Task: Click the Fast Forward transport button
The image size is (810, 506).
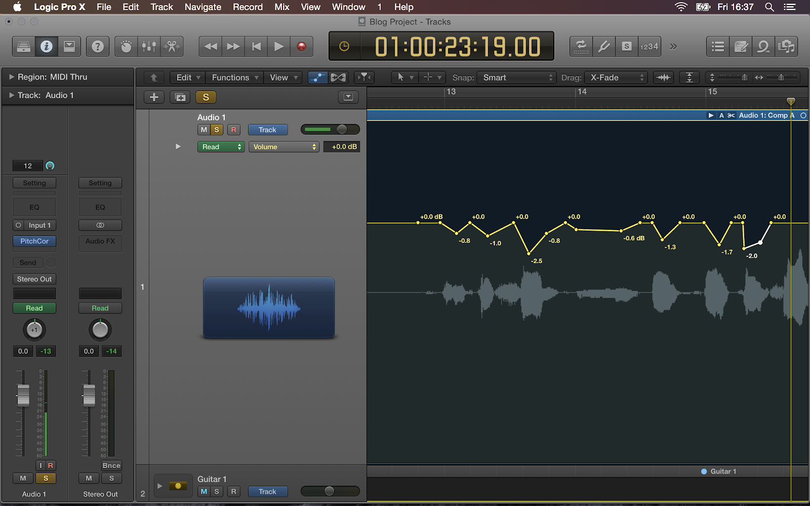Action: pyautogui.click(x=233, y=47)
